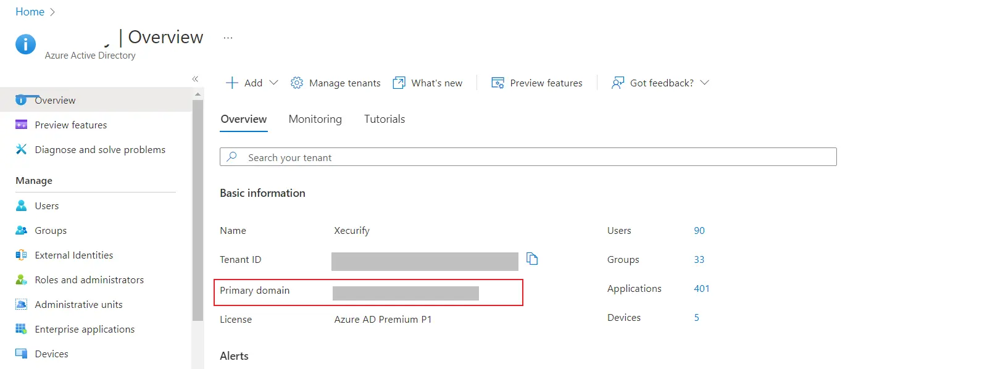
Task: Click the blue info icon beside Overview title
Action: pyautogui.click(x=25, y=44)
